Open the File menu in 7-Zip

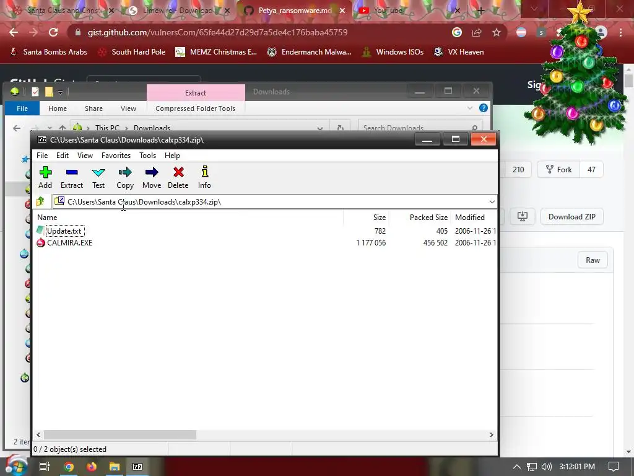(x=42, y=156)
